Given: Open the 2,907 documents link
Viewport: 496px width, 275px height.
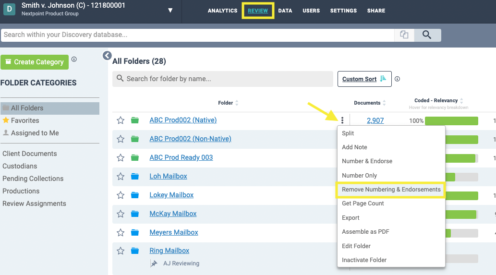Looking at the screenshot, I should (375, 120).
